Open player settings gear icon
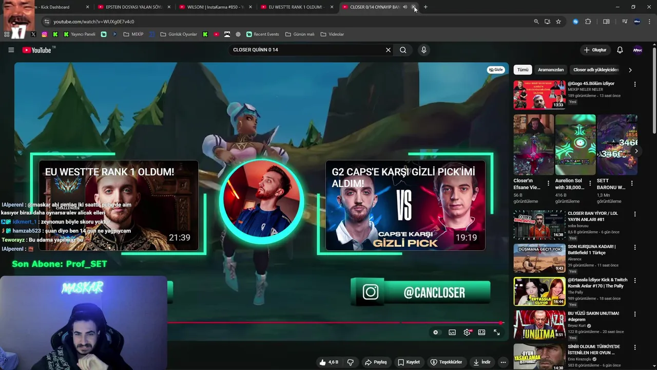Image resolution: width=657 pixels, height=370 pixels. click(467, 332)
